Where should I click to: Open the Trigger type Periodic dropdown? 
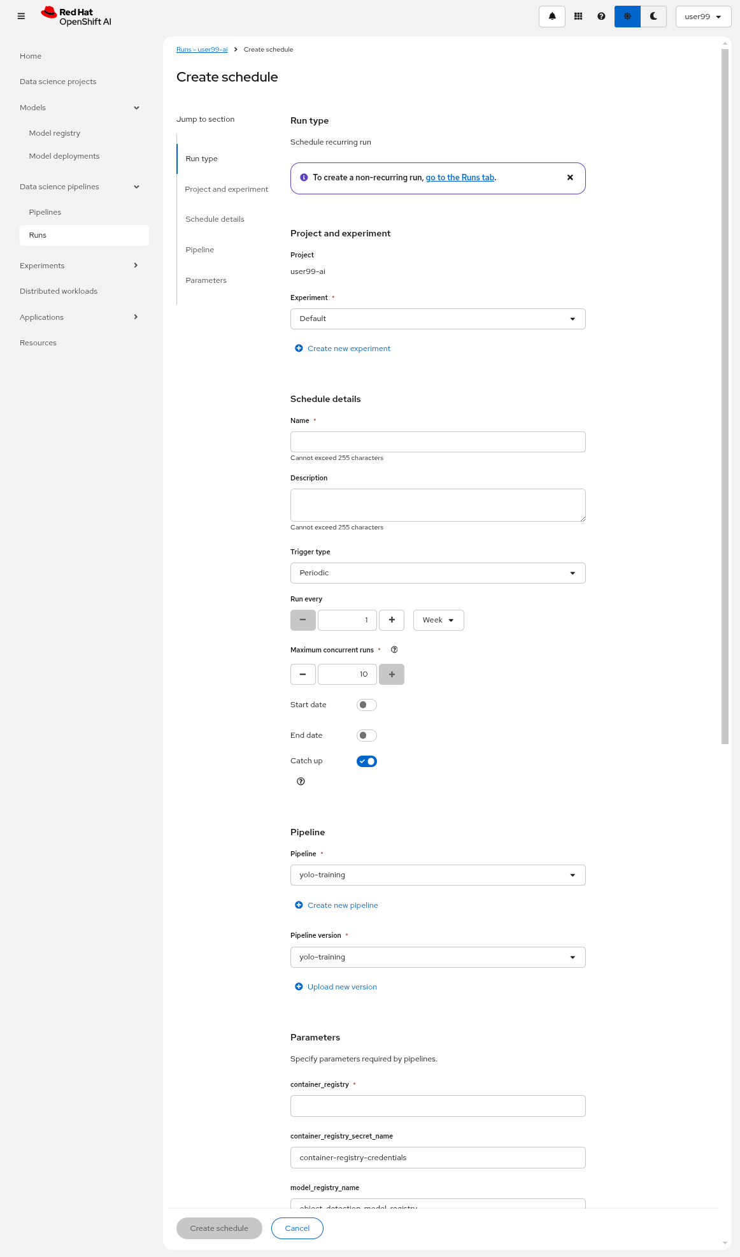point(438,573)
